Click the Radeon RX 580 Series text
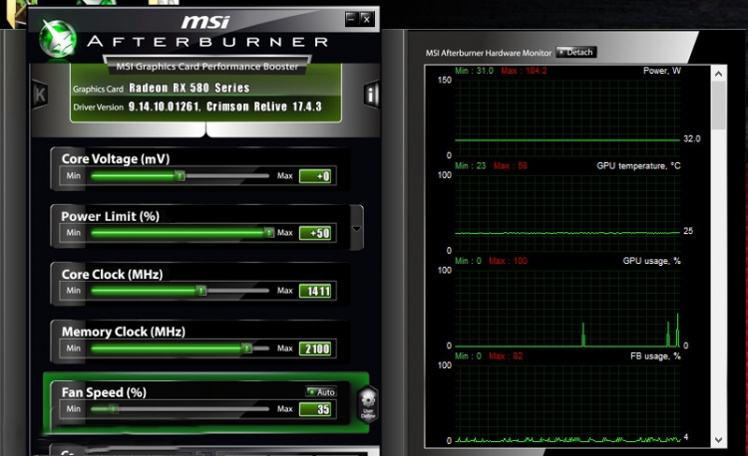This screenshot has height=456, width=748. coord(188,88)
